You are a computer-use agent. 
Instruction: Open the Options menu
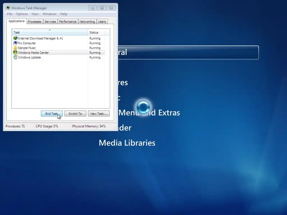[x=22, y=14]
